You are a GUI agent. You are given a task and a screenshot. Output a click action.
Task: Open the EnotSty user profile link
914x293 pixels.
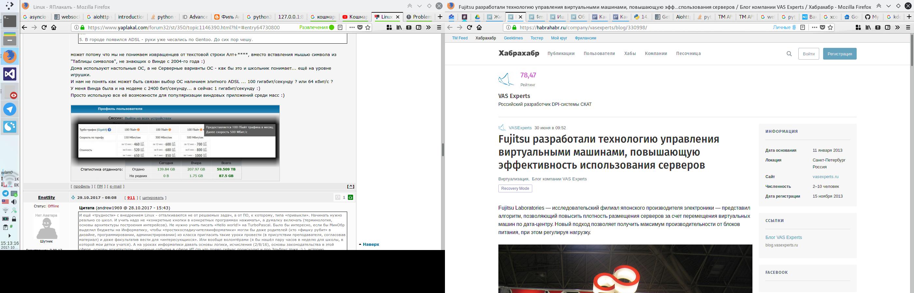coord(47,197)
